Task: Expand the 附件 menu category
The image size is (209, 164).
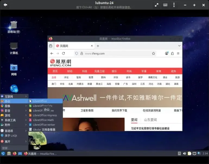Action: point(14,125)
